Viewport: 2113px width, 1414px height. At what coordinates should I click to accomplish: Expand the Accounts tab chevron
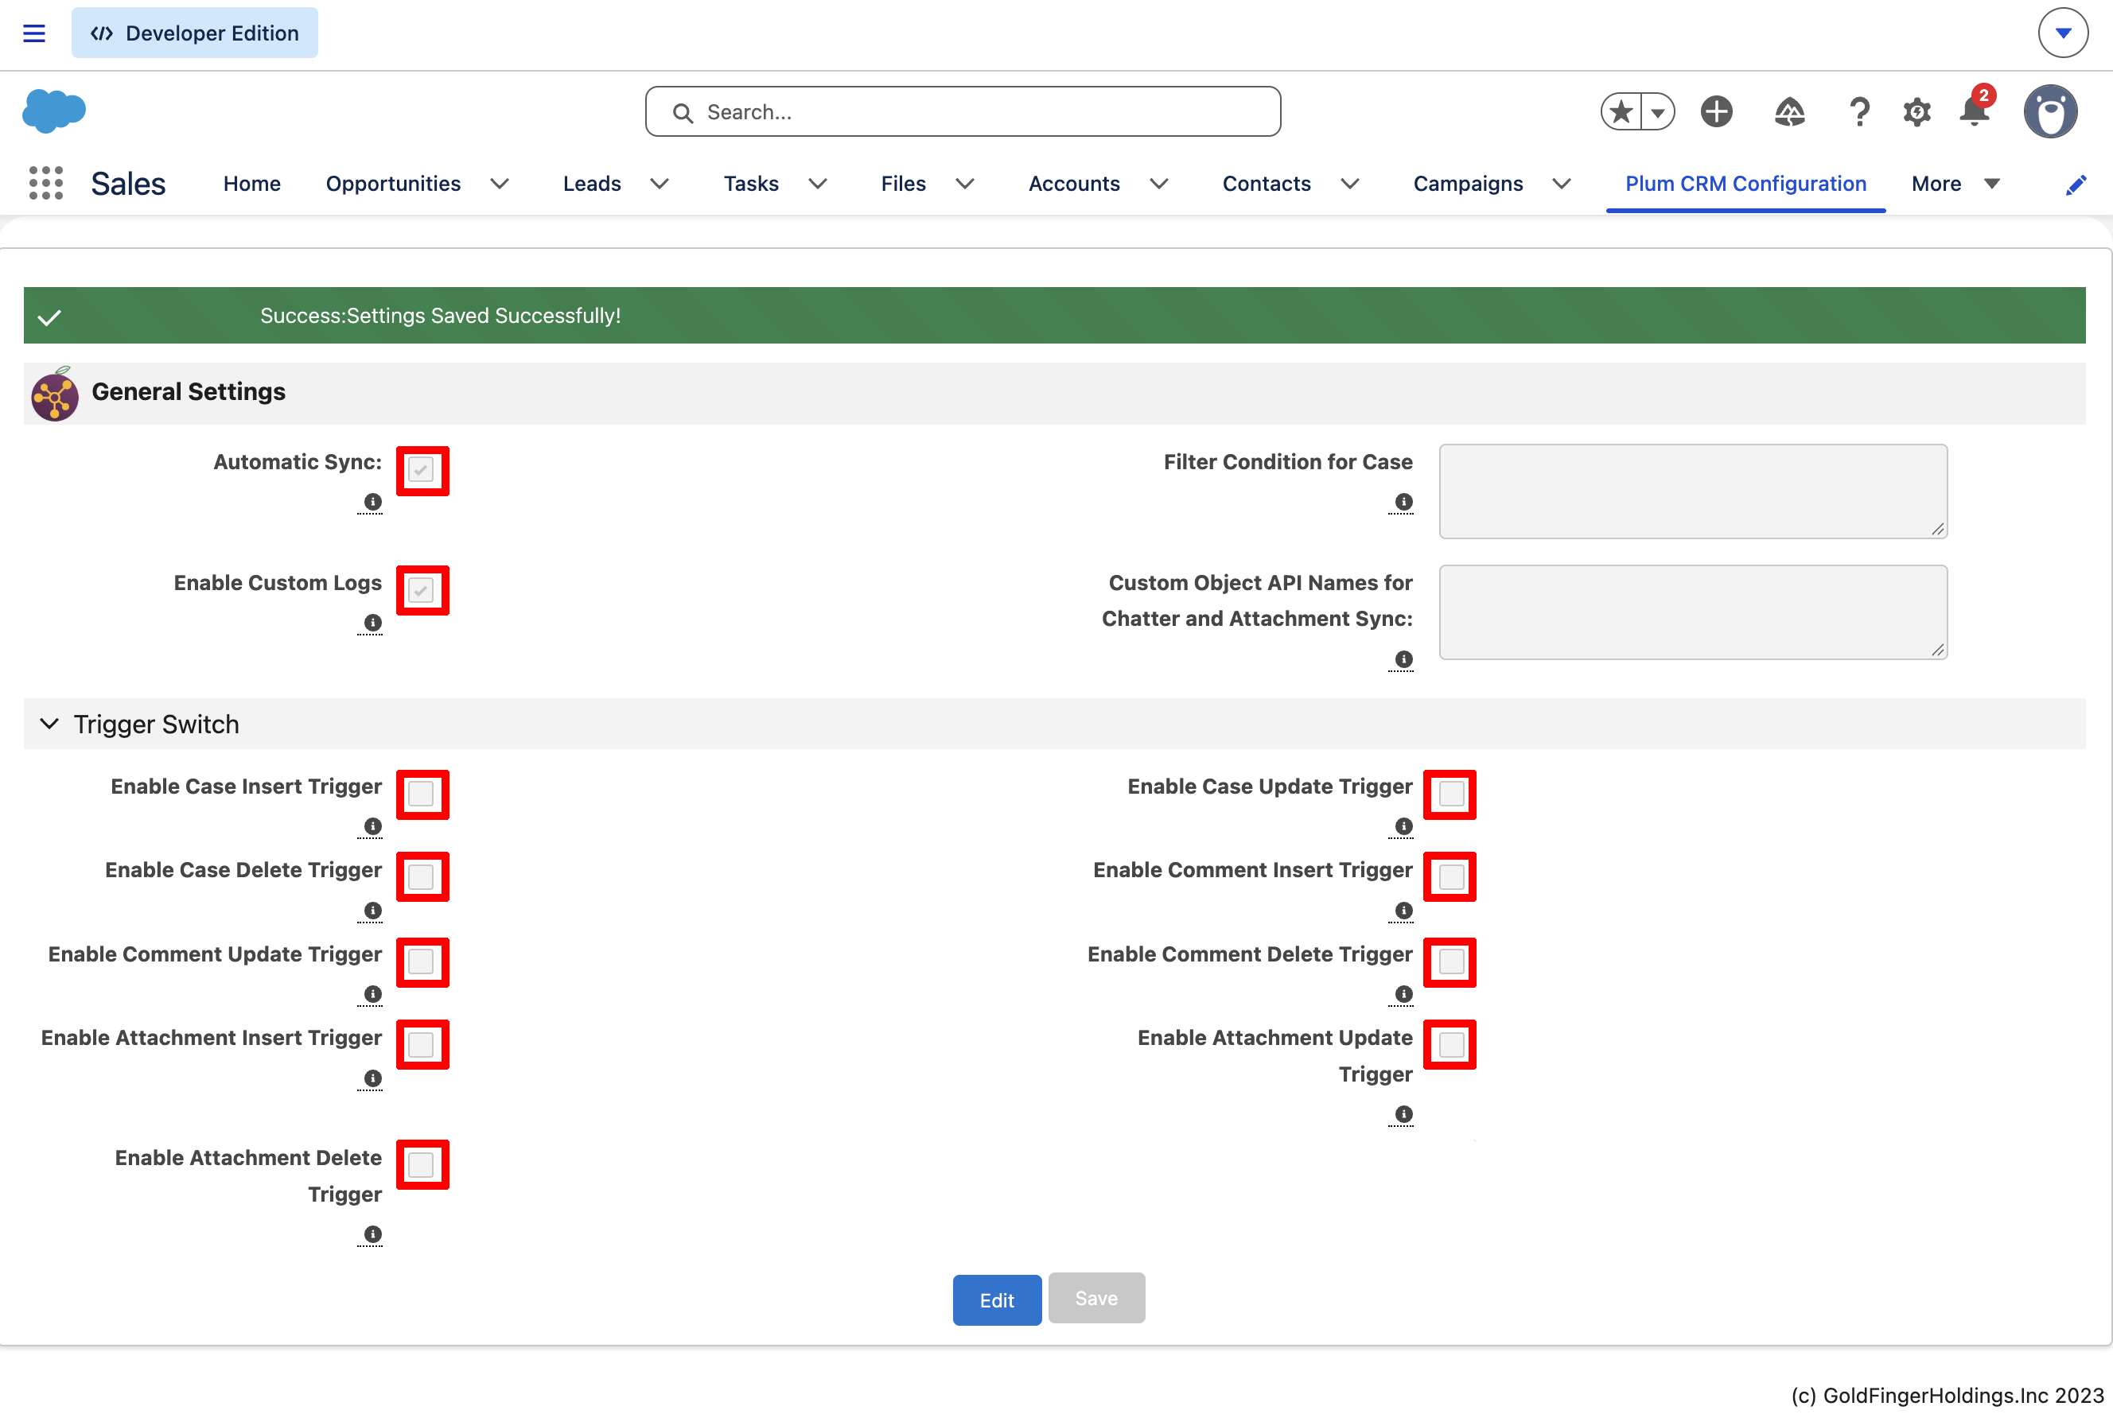tap(1159, 184)
